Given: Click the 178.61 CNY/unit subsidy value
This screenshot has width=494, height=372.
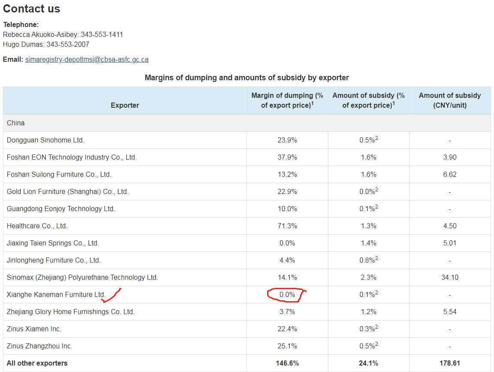Looking at the screenshot, I should 450,363.
